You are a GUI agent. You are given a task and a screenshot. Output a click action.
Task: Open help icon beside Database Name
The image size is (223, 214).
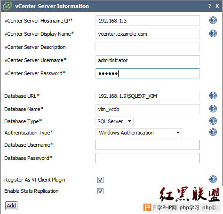pos(213,109)
